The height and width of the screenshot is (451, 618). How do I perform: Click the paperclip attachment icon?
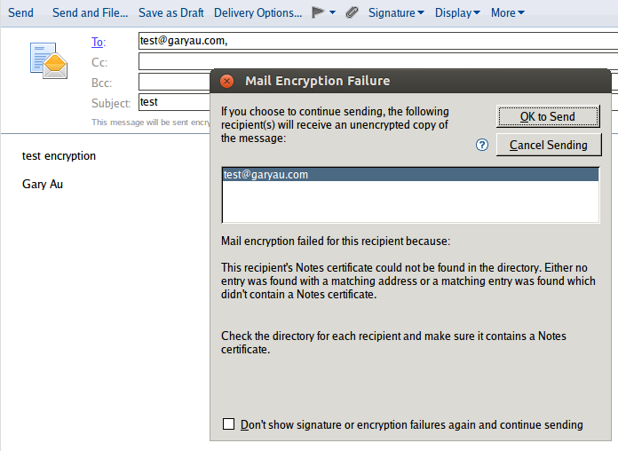tap(352, 12)
